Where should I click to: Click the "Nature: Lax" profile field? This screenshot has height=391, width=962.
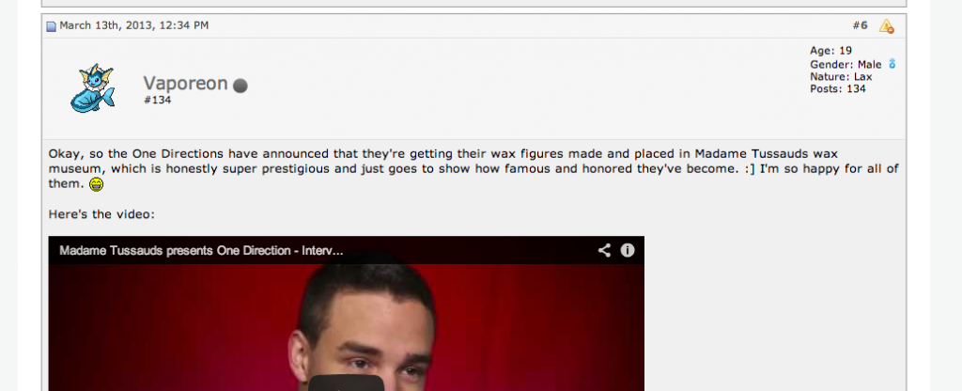pyautogui.click(x=841, y=77)
